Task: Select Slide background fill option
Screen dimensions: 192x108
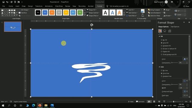Action: point(169,55)
